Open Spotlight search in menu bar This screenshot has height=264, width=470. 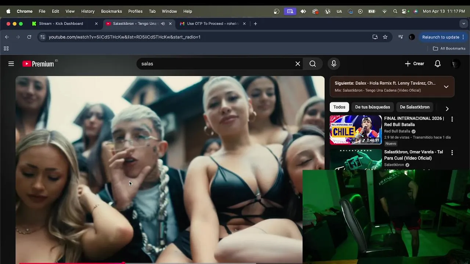[x=395, y=11]
